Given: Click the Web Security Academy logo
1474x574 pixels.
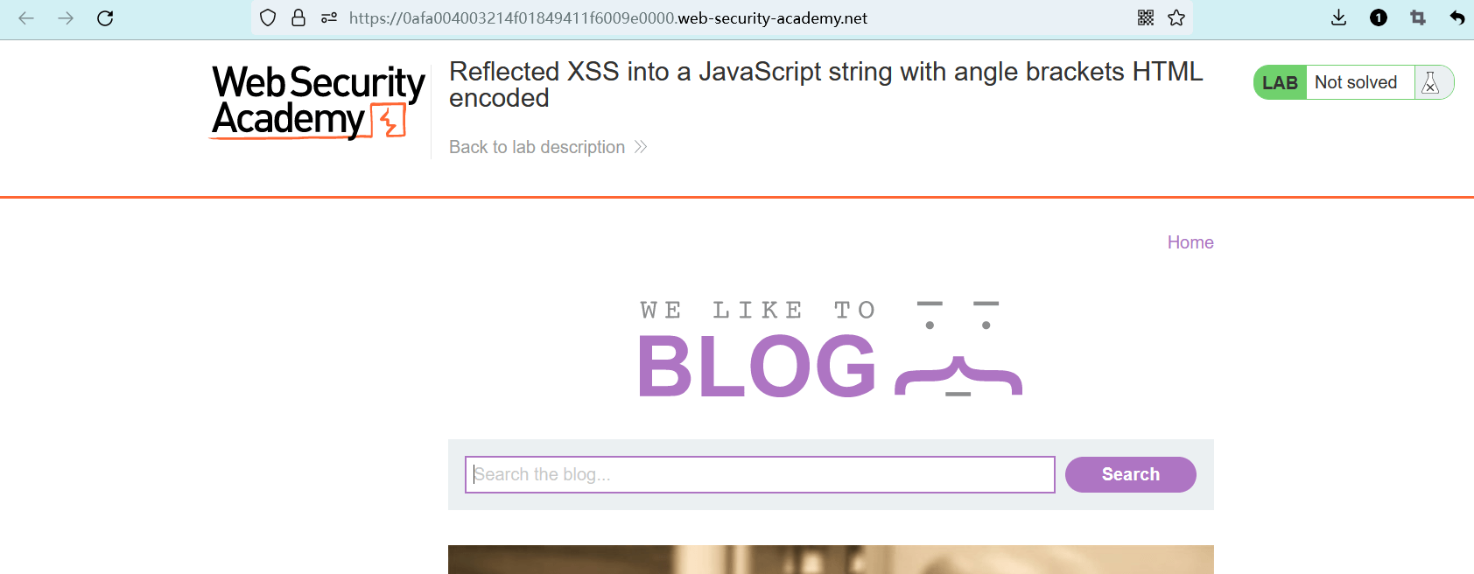Looking at the screenshot, I should tap(319, 101).
